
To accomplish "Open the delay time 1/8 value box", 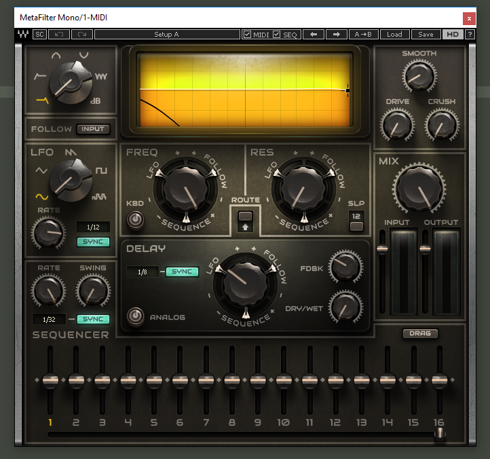I will click(143, 272).
